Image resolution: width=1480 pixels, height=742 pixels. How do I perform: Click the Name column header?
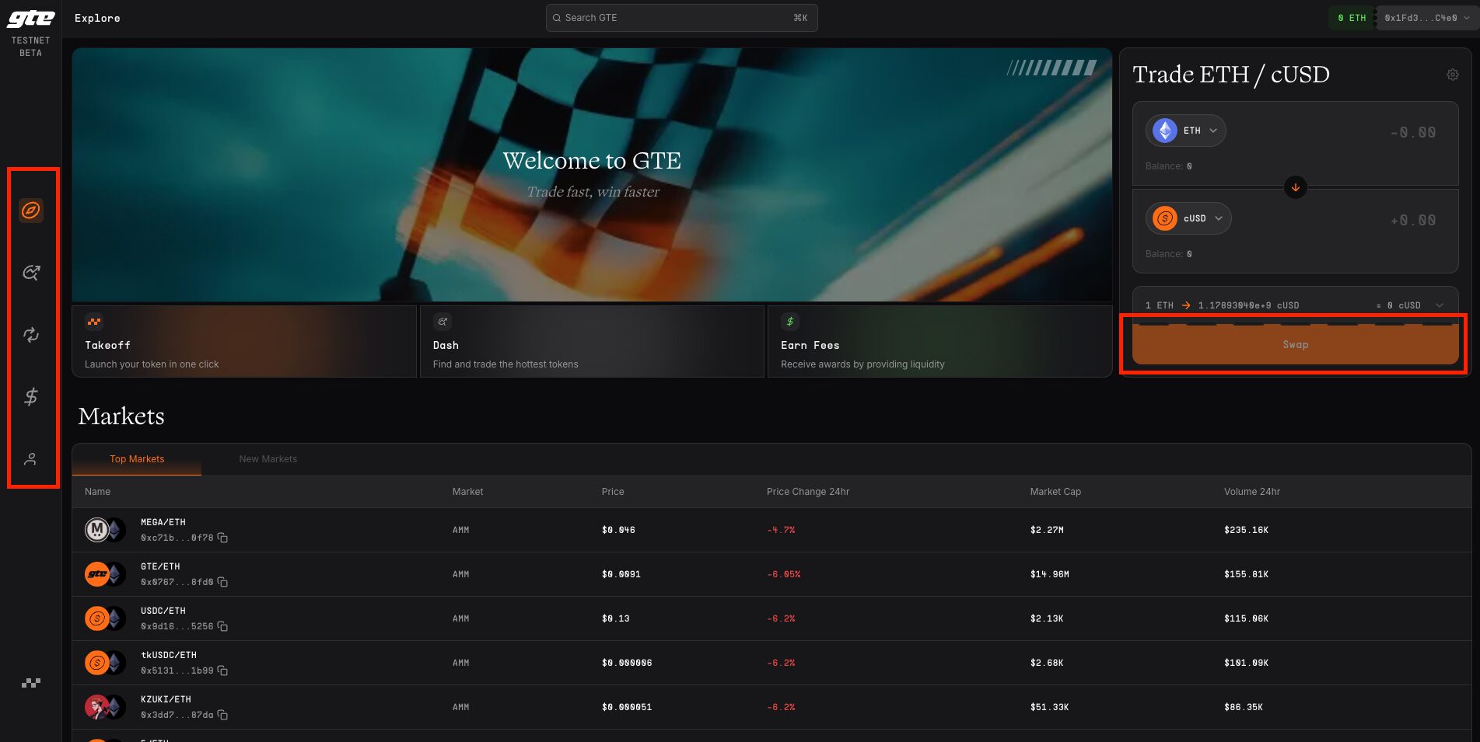[97, 492]
